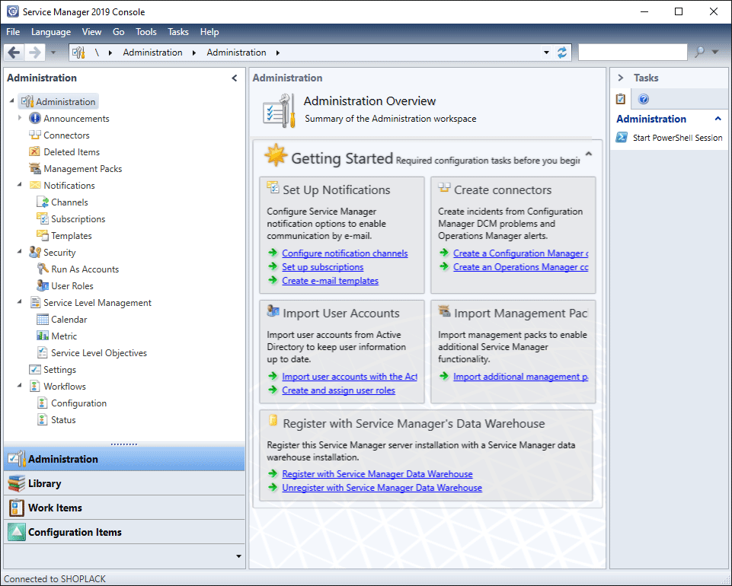Click the Templates icon in tree
Viewport: 732px width, 586px height.
click(43, 236)
